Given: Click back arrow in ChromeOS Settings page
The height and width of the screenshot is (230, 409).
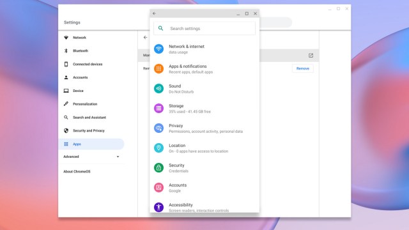Looking at the screenshot, I should pyautogui.click(x=145, y=38).
